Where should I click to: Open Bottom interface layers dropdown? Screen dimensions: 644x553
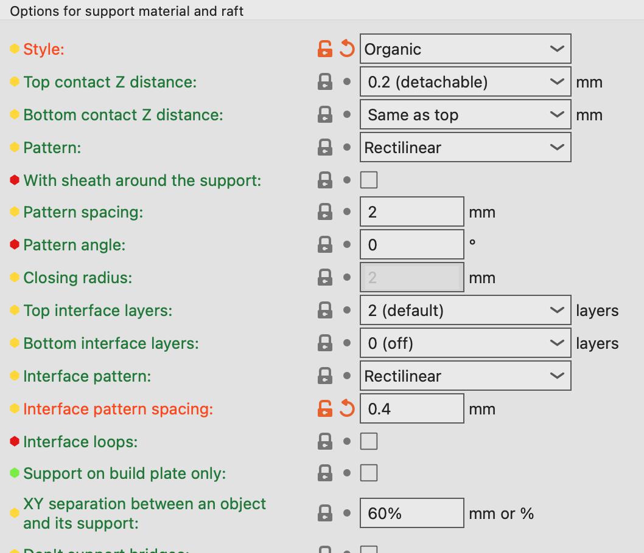[x=465, y=343]
